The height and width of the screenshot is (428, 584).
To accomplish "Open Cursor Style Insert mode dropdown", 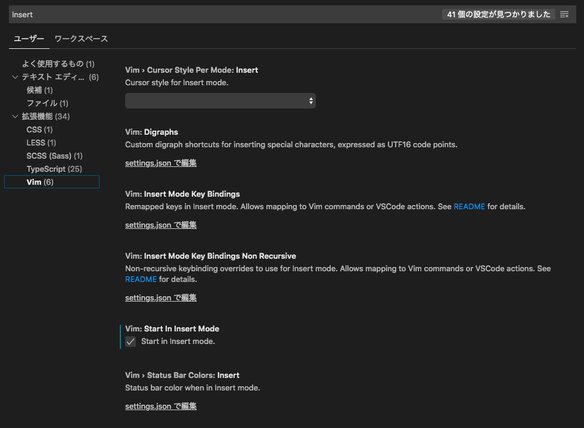I will point(220,101).
